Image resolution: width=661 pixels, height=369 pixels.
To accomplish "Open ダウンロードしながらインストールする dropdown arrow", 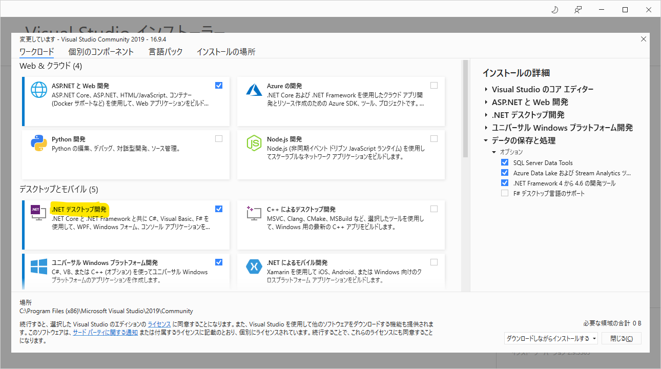I will [x=594, y=339].
